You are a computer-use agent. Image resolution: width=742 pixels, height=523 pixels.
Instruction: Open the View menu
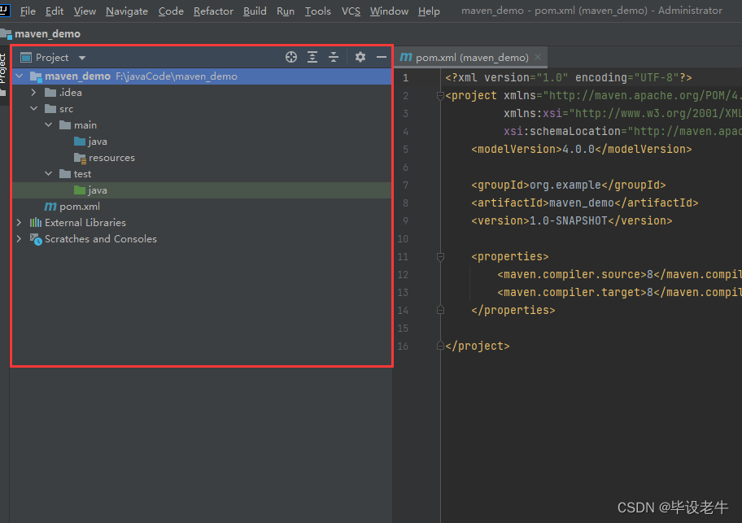click(85, 11)
